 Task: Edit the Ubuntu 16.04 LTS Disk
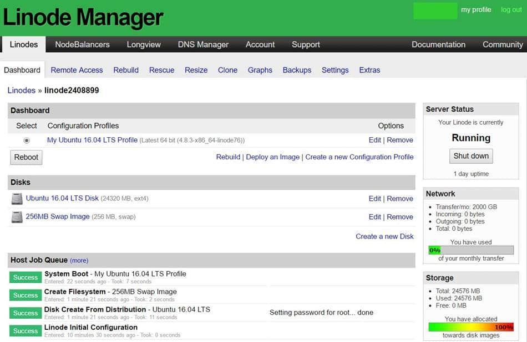click(x=374, y=199)
